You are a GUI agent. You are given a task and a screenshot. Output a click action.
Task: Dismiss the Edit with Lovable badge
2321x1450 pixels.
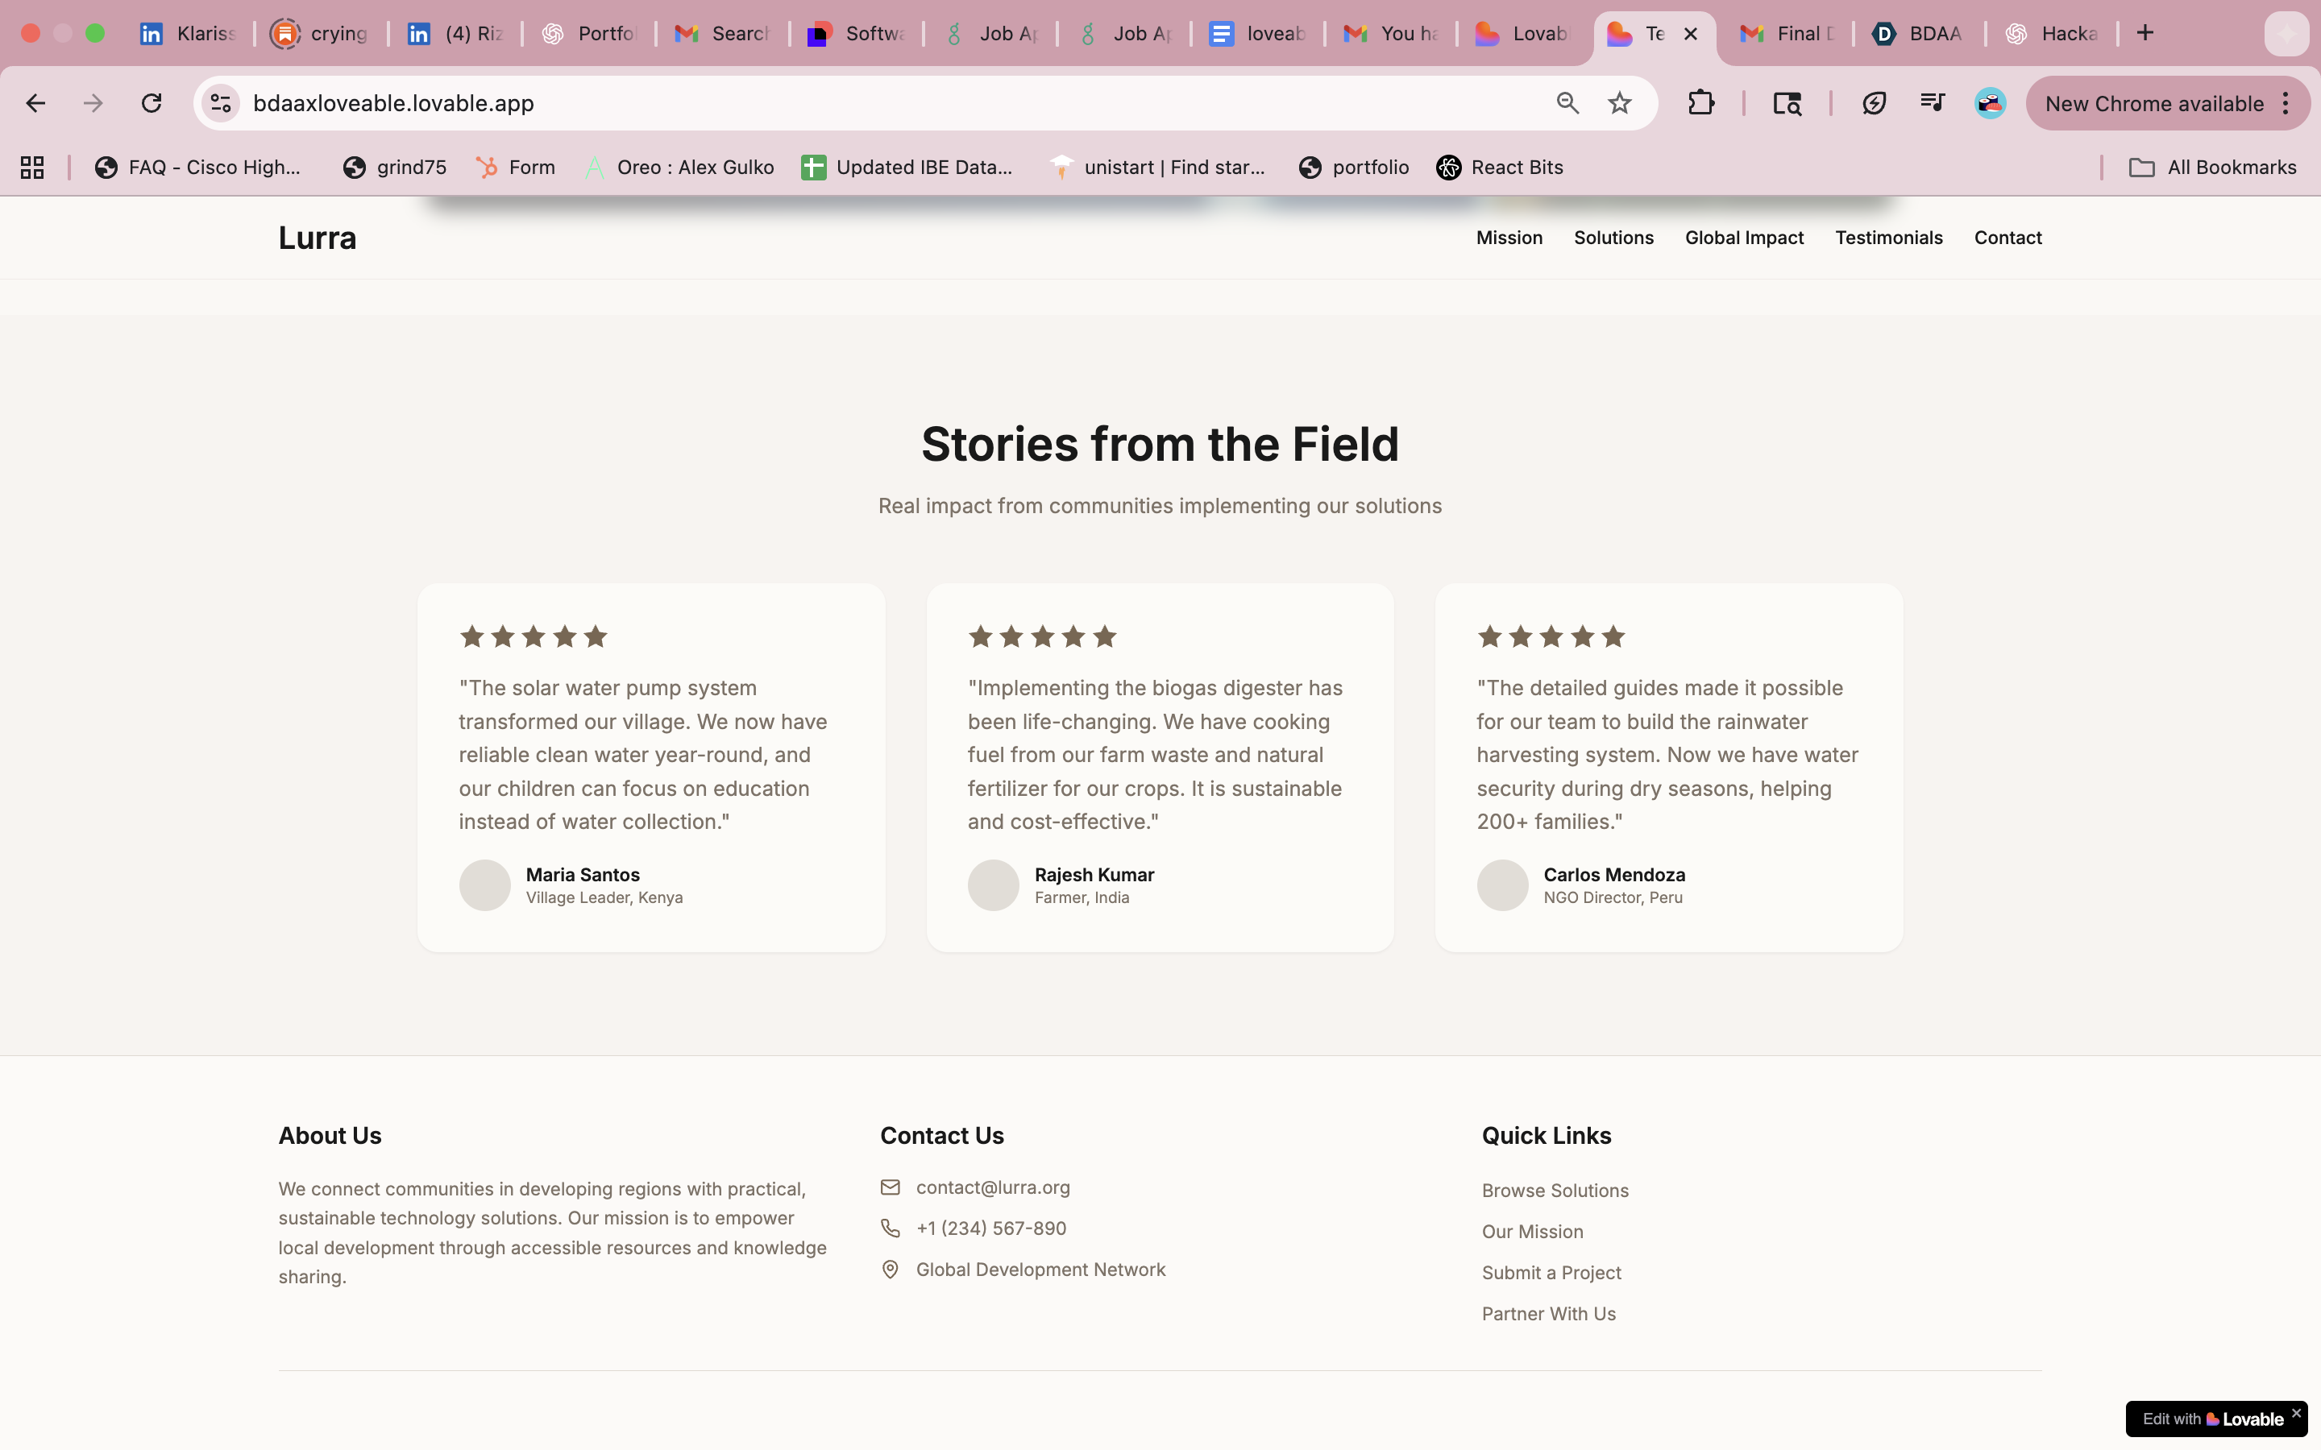tap(2296, 1413)
